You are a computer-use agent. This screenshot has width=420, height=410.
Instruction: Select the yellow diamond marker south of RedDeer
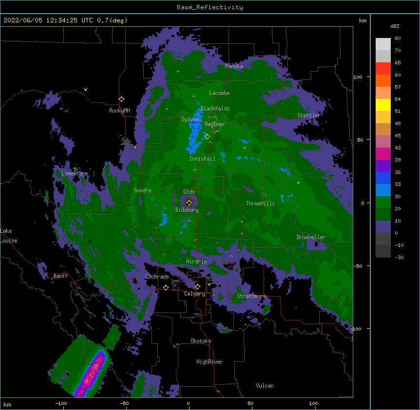click(x=207, y=137)
